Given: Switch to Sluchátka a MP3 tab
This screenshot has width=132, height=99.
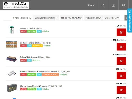Looking at the screenshot, I should click(x=112, y=18).
